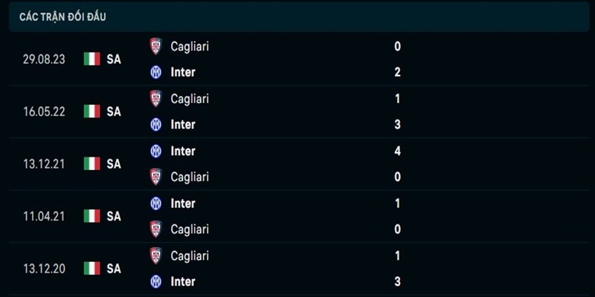Select SA league label in 13.12.21 row
The image size is (595, 297).
point(114,163)
